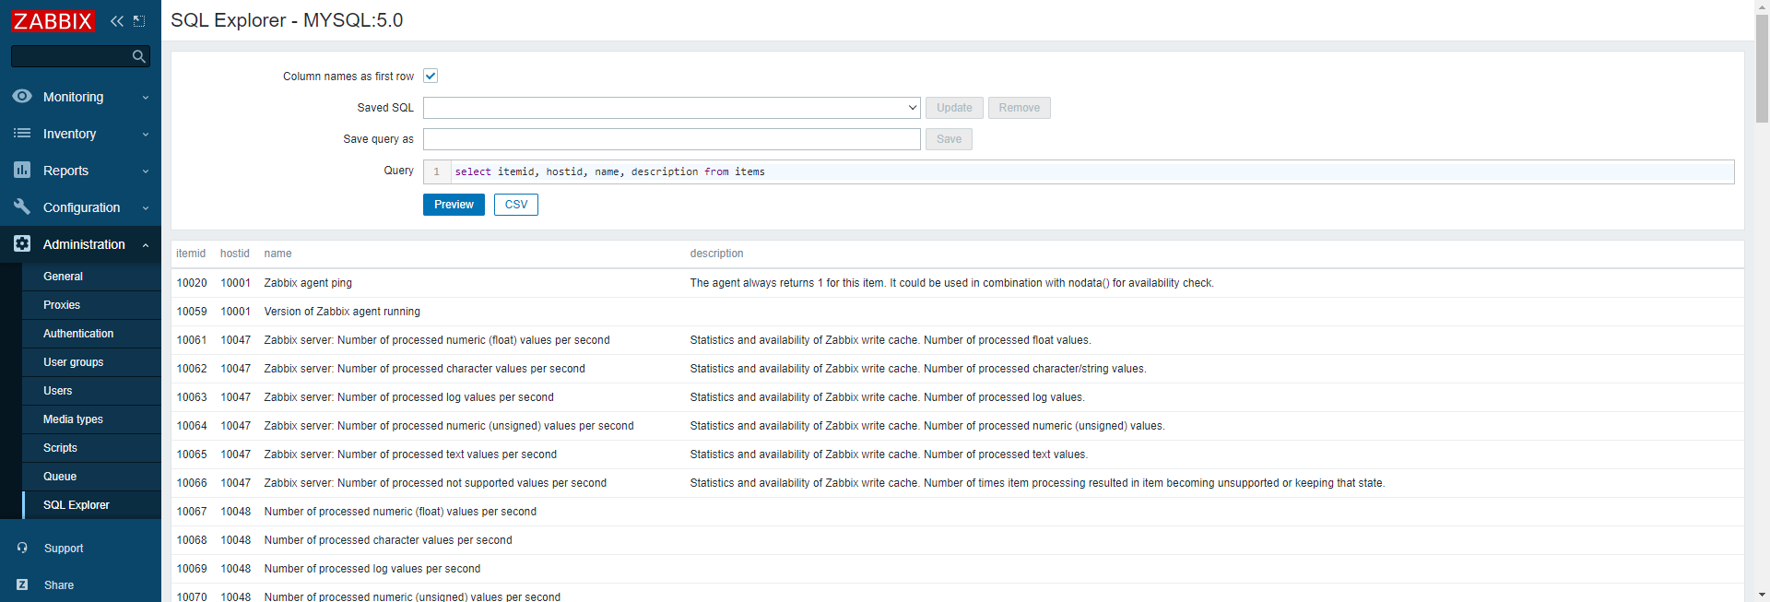This screenshot has width=1770, height=602.
Task: Click 'Version of Zabbix agent running' cell
Action: (342, 312)
